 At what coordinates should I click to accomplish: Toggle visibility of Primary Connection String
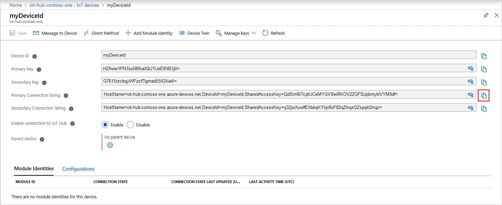coord(471,95)
